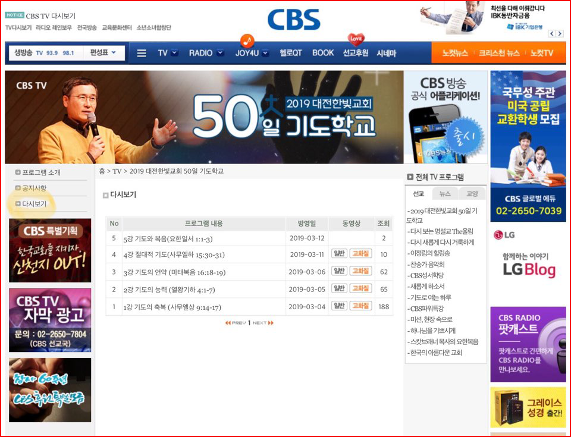Click the CBS logo at the top
The width and height of the screenshot is (571, 437).
coord(294,19)
